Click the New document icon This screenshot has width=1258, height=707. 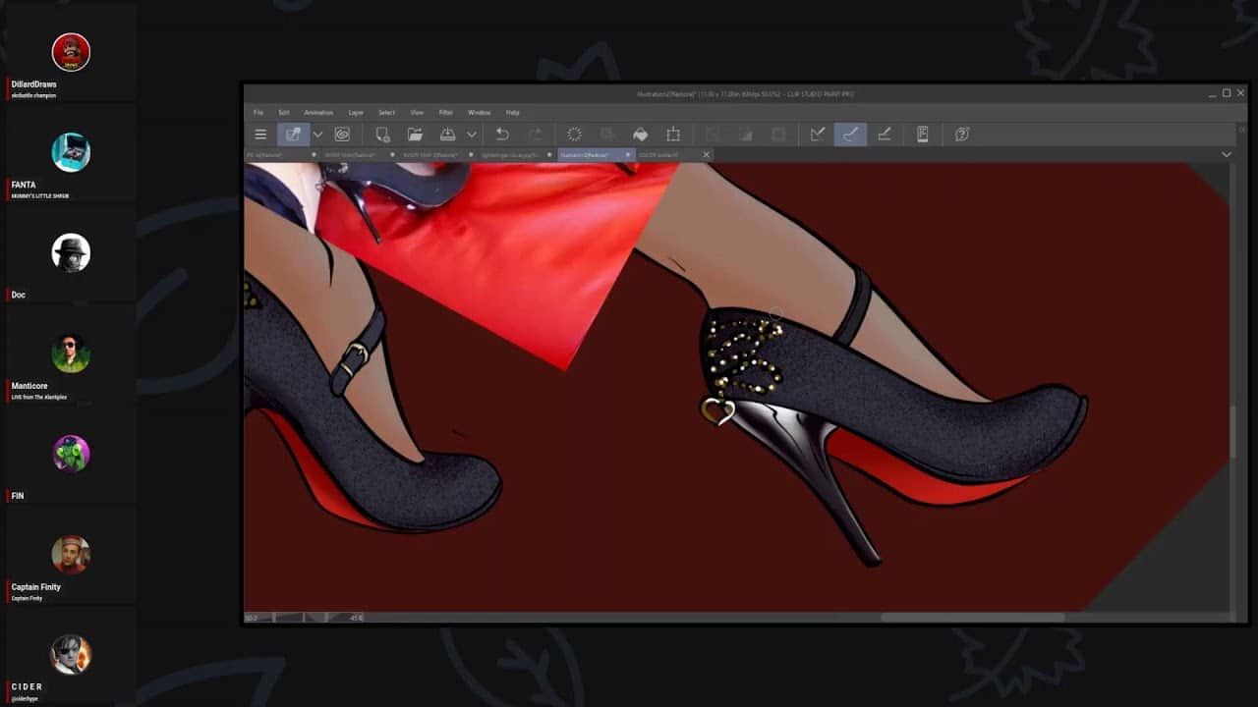[382, 135]
